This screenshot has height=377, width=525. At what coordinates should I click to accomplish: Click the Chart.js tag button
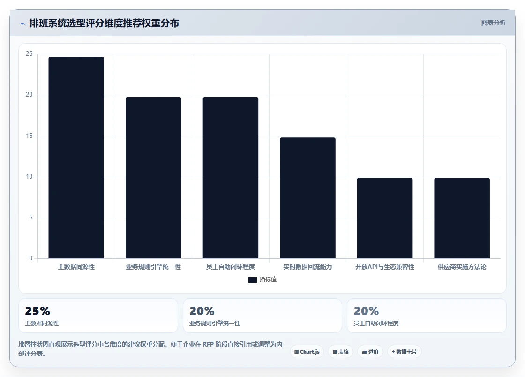(307, 352)
